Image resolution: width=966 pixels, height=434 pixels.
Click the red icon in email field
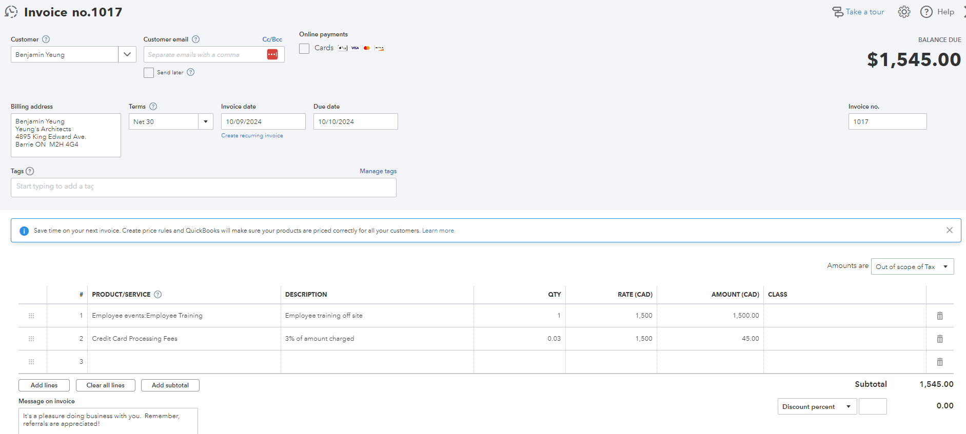click(272, 54)
